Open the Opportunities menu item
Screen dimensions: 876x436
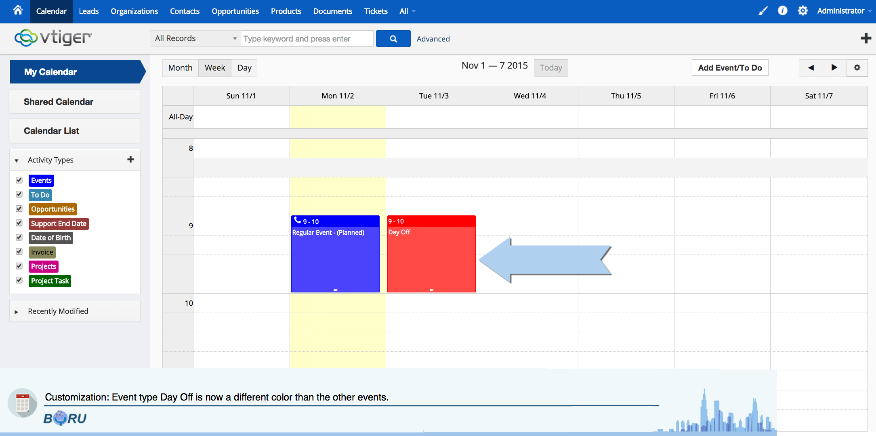click(x=235, y=11)
